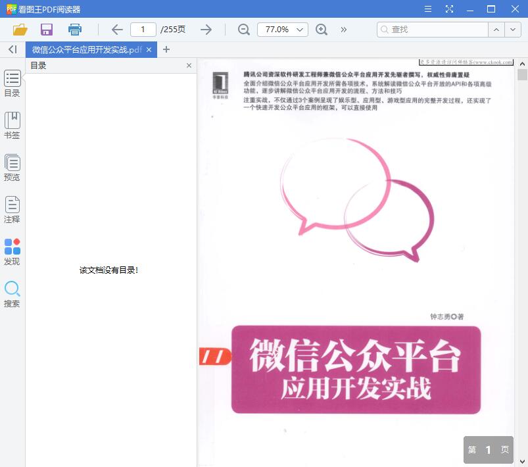This screenshot has height=467, width=528.
Task: Save the document with the floppy icon
Action: point(47,30)
